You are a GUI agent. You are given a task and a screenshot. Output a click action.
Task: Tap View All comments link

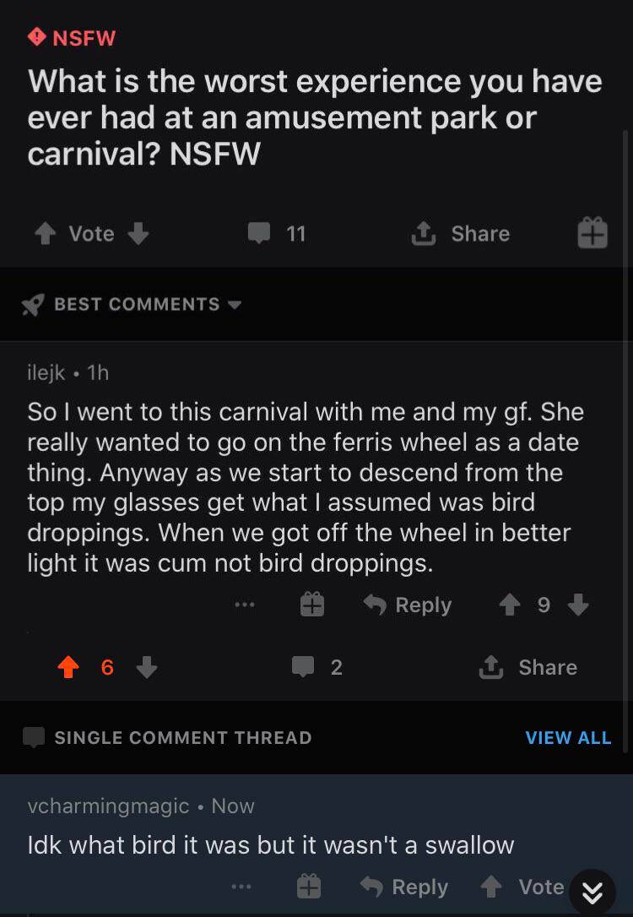click(568, 737)
